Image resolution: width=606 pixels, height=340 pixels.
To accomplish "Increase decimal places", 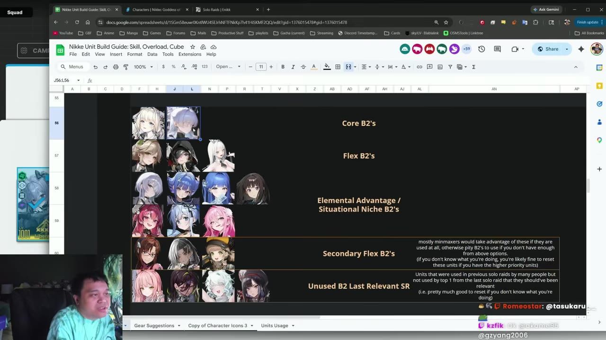I will point(194,67).
